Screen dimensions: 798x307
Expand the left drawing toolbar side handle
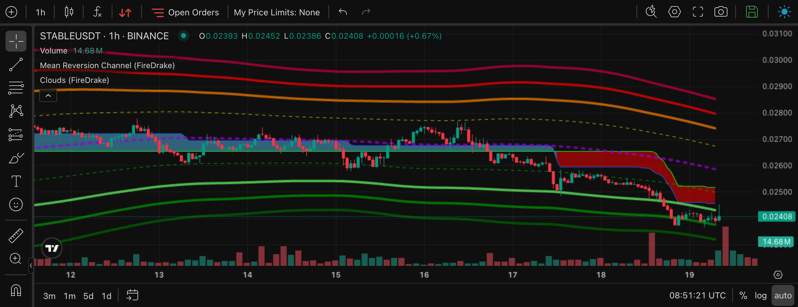[x=31, y=266]
